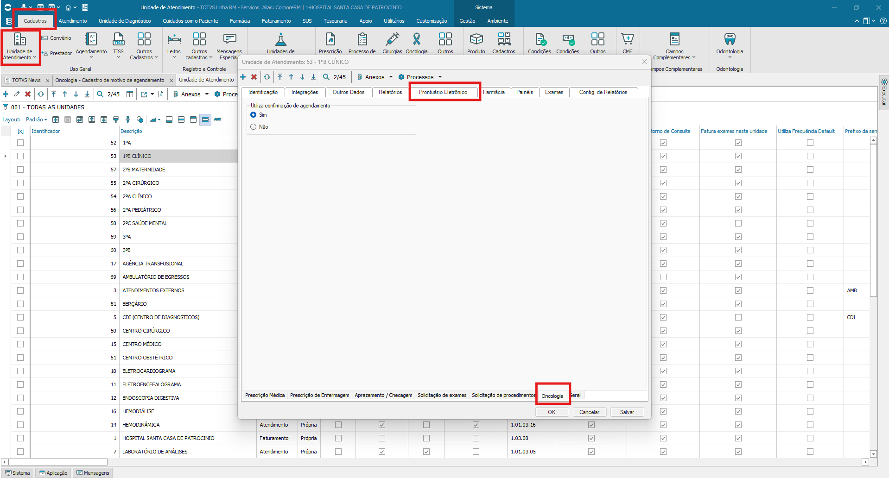Click the Sistema status bar item
889x478 pixels.
click(x=18, y=473)
